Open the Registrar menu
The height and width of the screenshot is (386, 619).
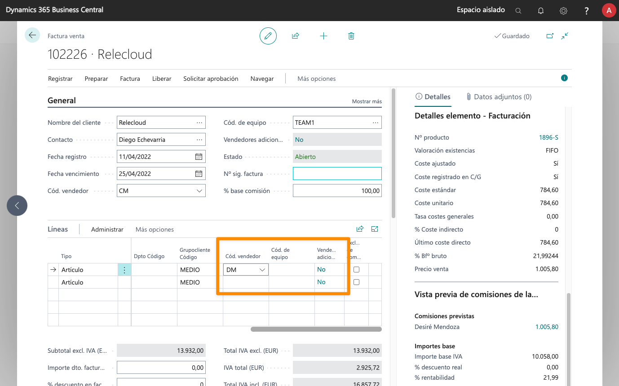point(60,79)
